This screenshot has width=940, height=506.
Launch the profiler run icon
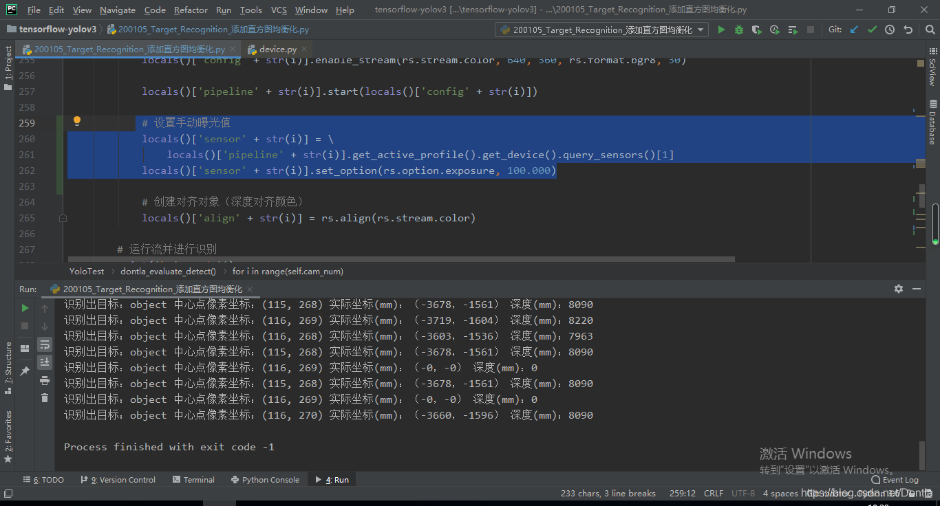pos(775,30)
